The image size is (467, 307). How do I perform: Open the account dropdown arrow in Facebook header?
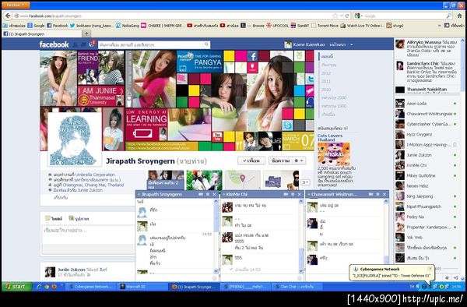pyautogui.click(x=352, y=44)
